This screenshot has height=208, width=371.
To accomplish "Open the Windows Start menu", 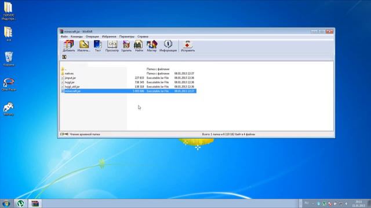I will tap(6, 203).
